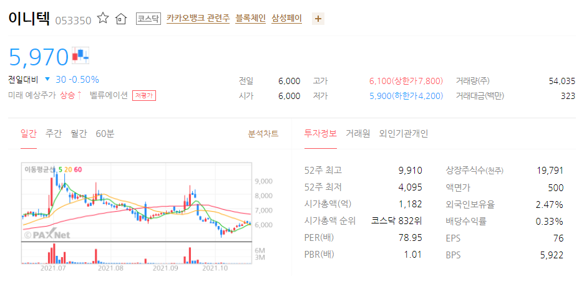Click the BPS value 5,922

552,255
